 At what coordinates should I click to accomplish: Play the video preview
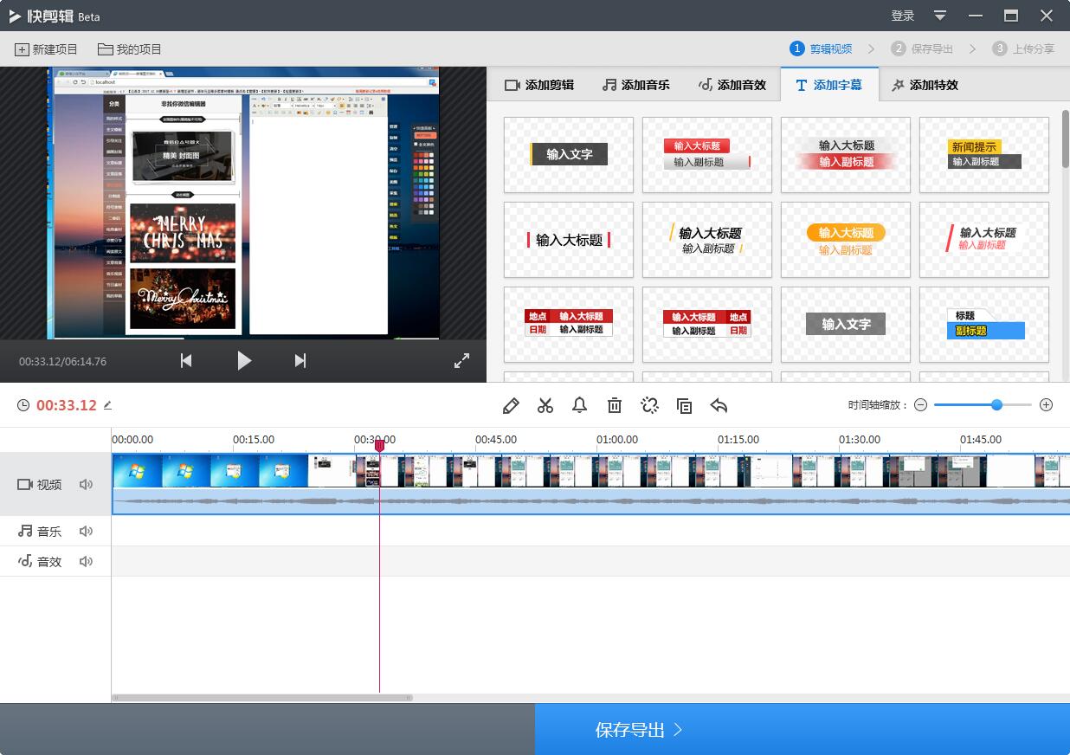244,361
